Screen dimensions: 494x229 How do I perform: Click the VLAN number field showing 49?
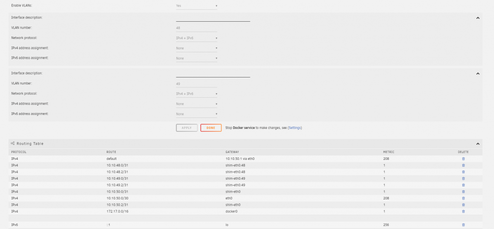197,84
